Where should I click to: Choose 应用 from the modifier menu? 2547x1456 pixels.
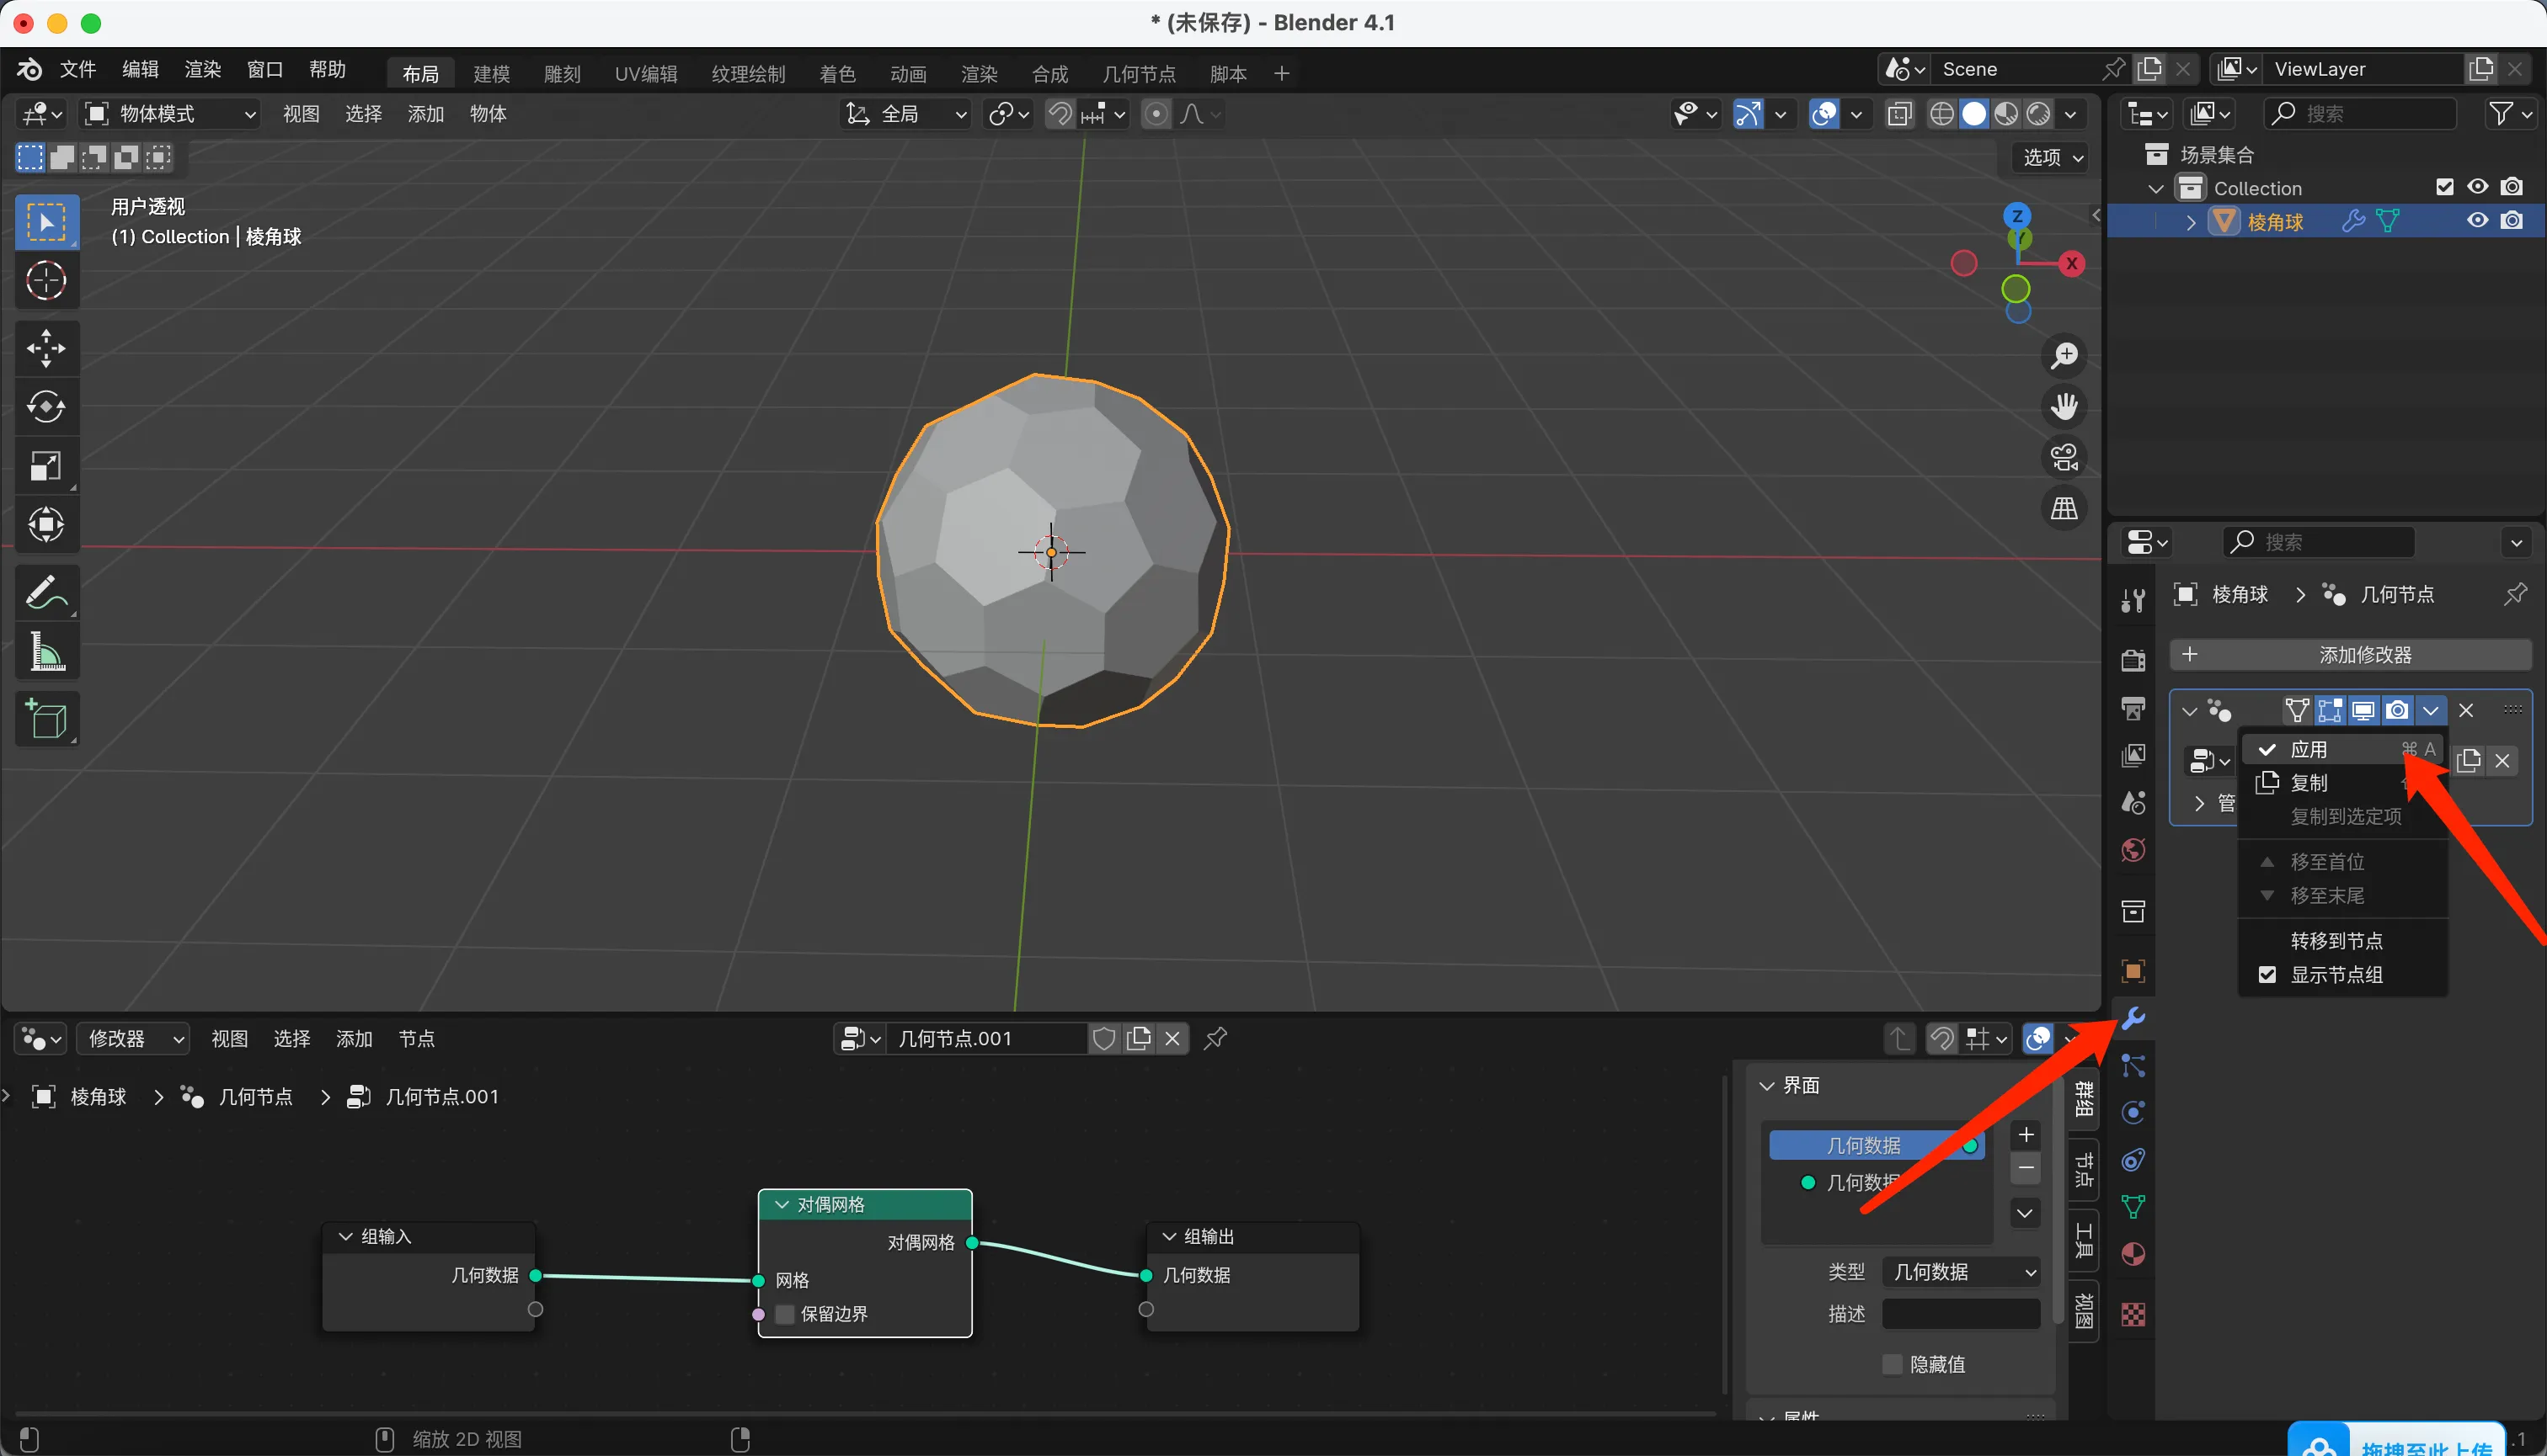tap(2309, 749)
